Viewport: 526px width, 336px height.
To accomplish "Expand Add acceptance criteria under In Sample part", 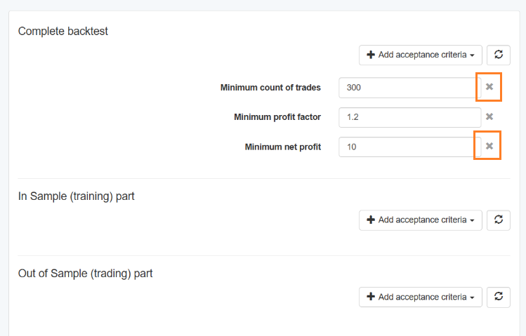I will [421, 220].
